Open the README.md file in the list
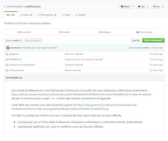The image size is (168, 141). click(15, 59)
